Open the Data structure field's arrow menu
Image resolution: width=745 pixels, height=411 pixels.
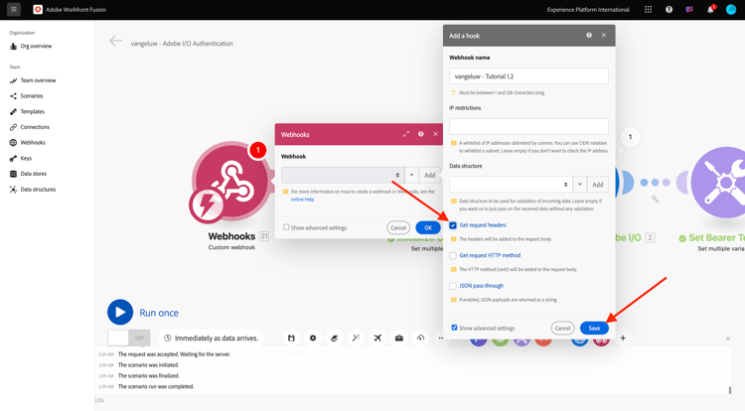click(x=580, y=184)
